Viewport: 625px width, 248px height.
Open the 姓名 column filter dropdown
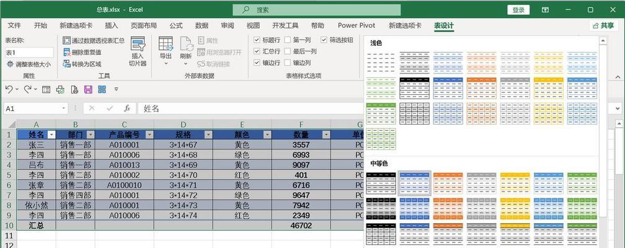pyautogui.click(x=51, y=135)
